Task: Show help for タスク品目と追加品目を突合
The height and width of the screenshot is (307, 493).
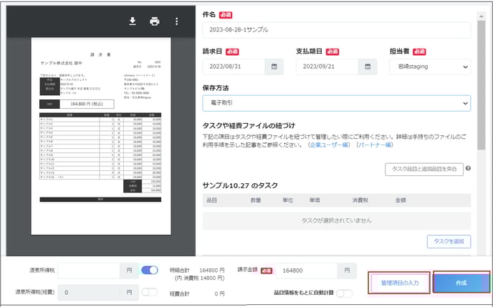Action: [468, 169]
